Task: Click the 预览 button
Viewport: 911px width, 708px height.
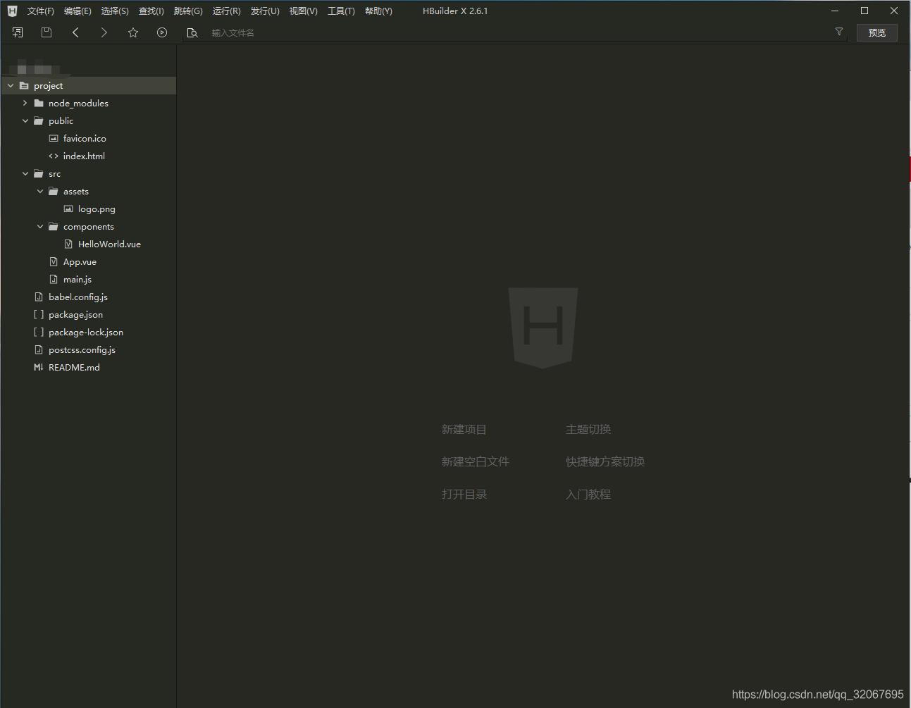Action: (876, 32)
